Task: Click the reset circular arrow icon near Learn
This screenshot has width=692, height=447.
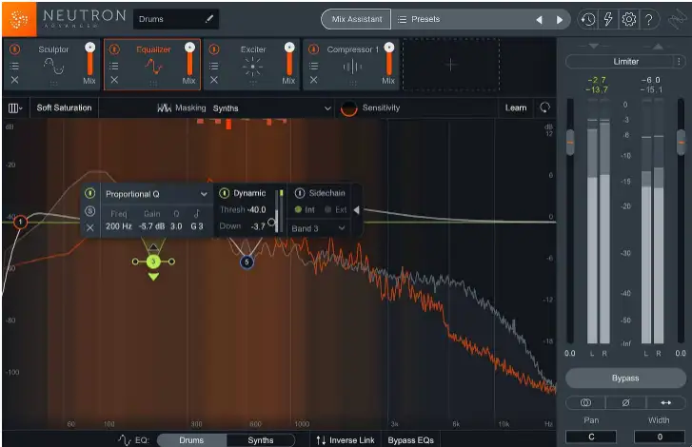Action: (x=545, y=107)
